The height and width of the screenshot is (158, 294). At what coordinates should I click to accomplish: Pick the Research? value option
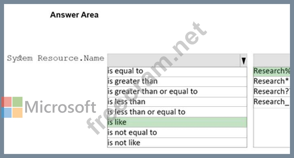pyautogui.click(x=272, y=92)
